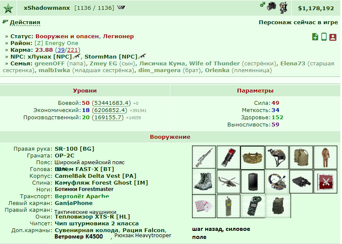Click Вертолёт Apache transport link
Viewport: 342px width, 244px height.
[82, 196]
